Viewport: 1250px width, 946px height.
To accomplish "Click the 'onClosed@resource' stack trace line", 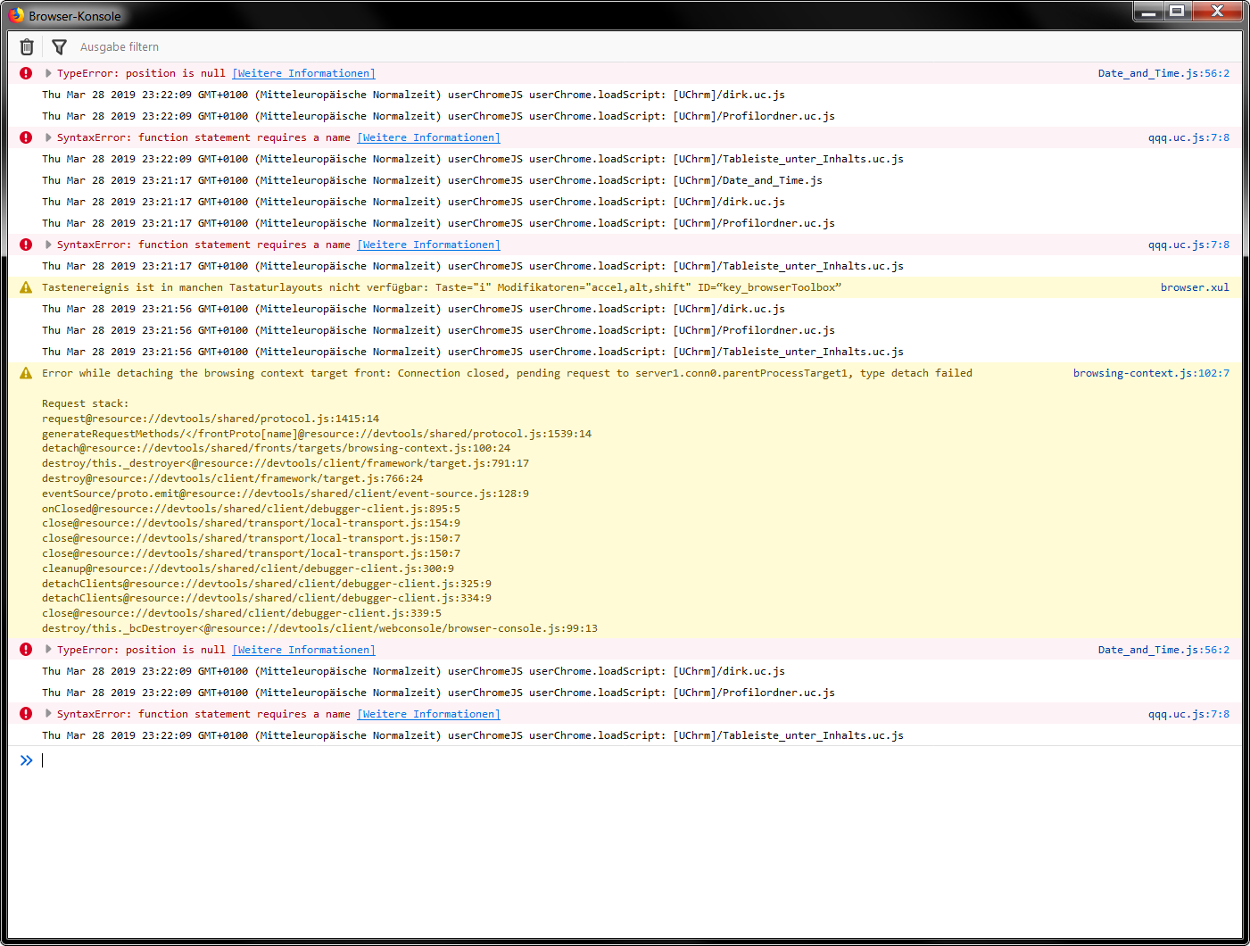I will (252, 509).
